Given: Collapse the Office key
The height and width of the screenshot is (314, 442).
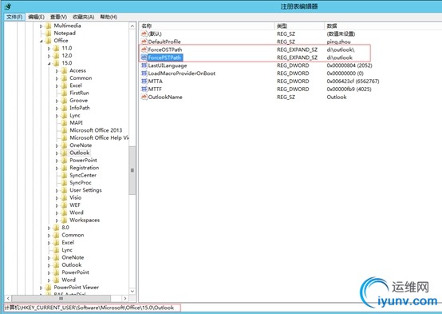Looking at the screenshot, I should tap(41, 42).
